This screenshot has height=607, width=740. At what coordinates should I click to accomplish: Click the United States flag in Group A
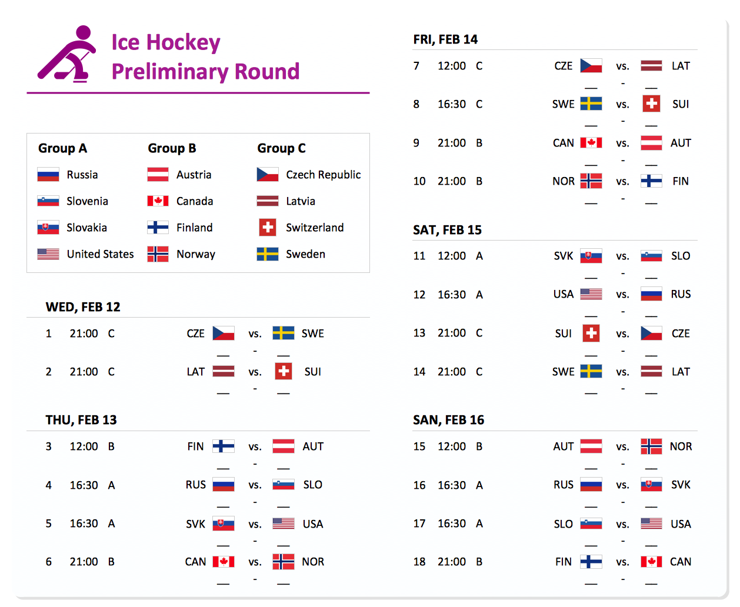pos(48,254)
